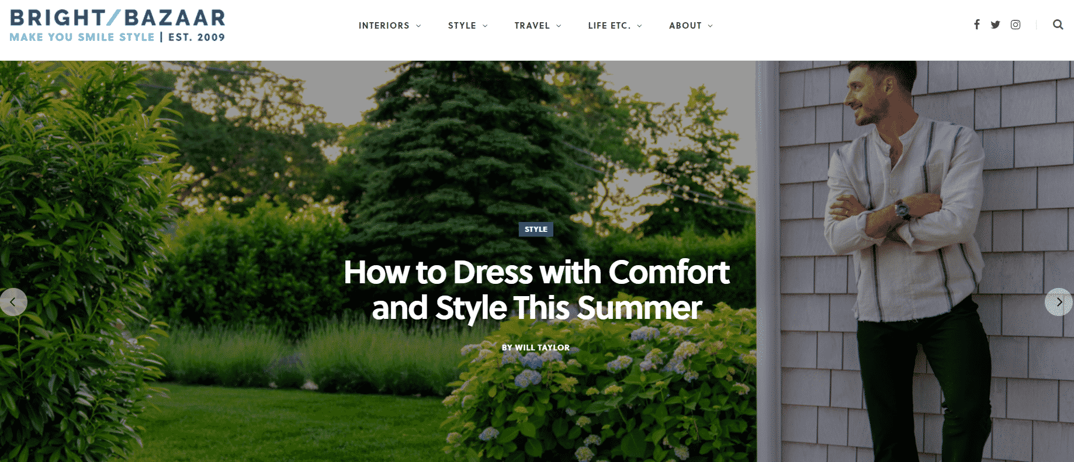Expand the Travel menu chevron
Screen dimensions: 1074x462
(559, 26)
